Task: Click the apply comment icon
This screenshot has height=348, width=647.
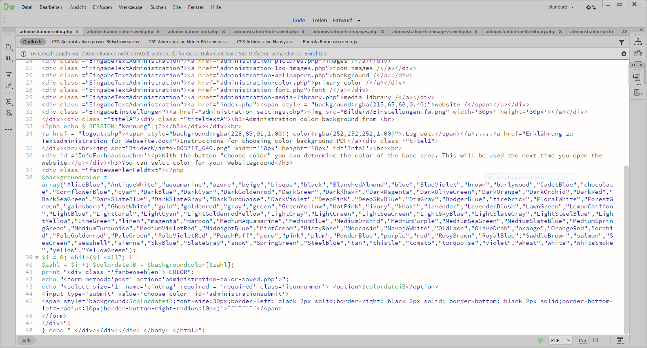Action: pyautogui.click(x=8, y=102)
